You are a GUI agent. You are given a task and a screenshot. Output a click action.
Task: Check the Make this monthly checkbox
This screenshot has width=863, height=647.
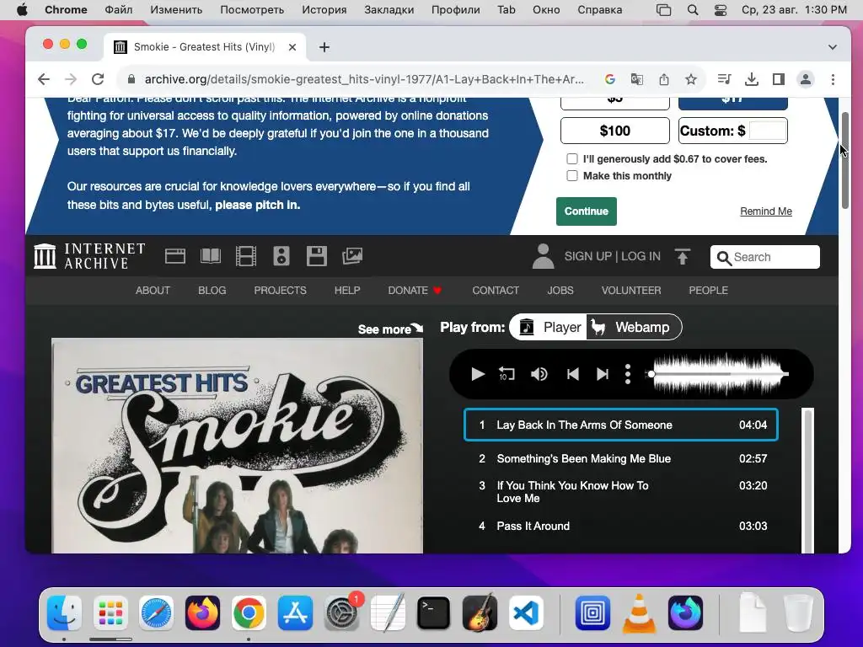[x=572, y=175]
